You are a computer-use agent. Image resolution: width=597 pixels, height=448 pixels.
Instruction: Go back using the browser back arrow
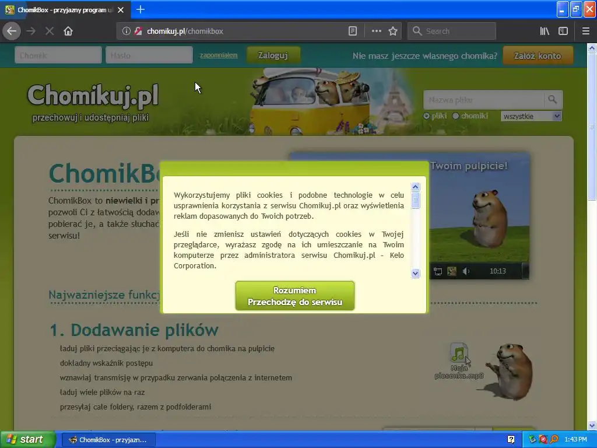coord(12,31)
